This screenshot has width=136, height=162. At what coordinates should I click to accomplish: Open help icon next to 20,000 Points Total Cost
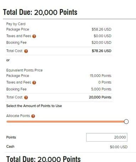[x=26, y=98]
